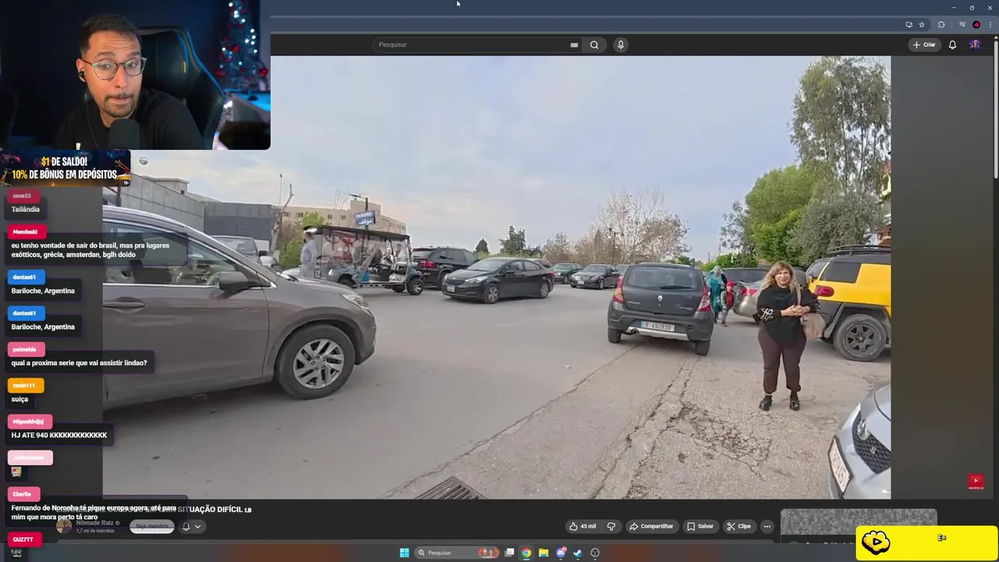Click chat message 'Tailândia'
The width and height of the screenshot is (999, 562).
(25, 209)
